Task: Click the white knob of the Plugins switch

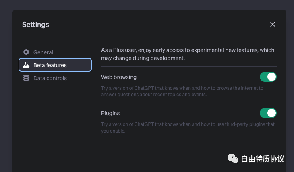Action: (x=272, y=113)
